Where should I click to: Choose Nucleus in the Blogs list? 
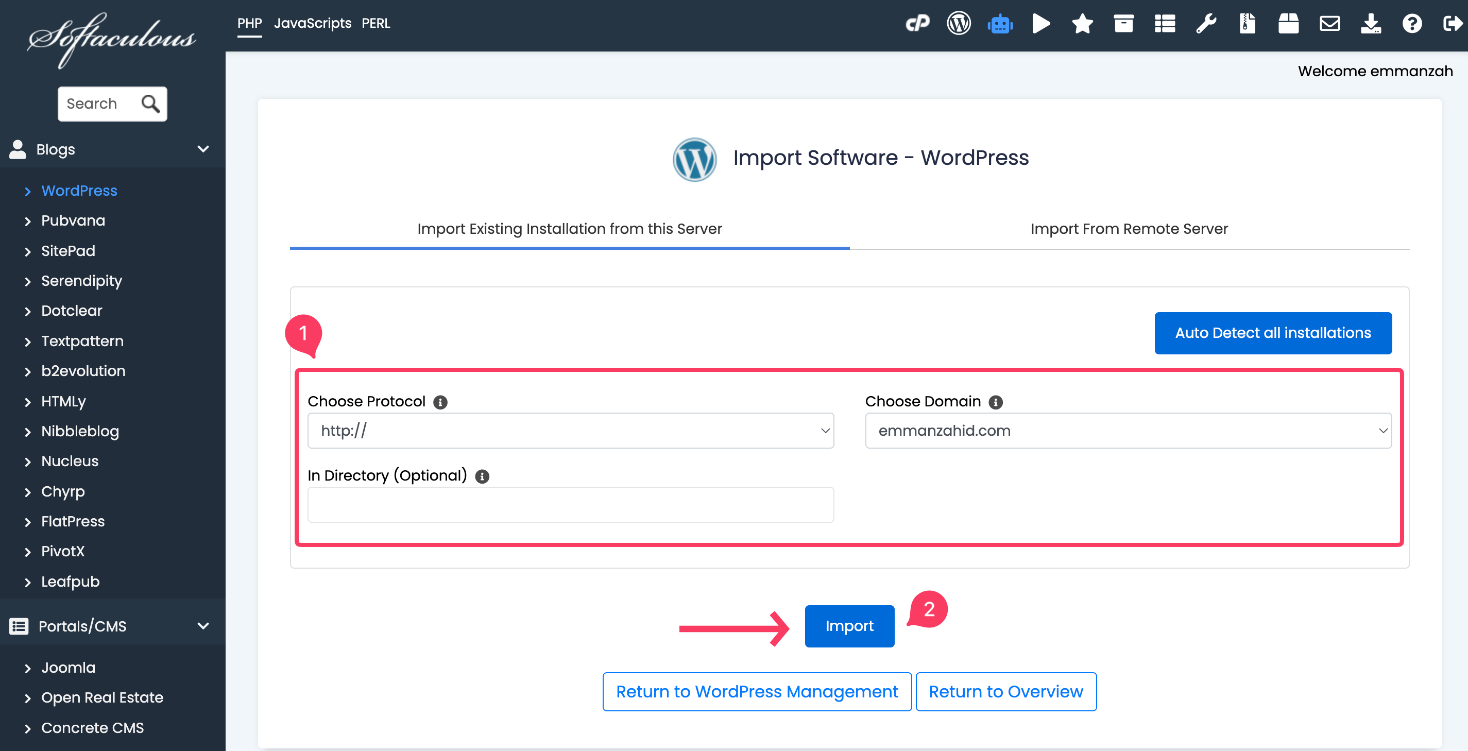[70, 461]
